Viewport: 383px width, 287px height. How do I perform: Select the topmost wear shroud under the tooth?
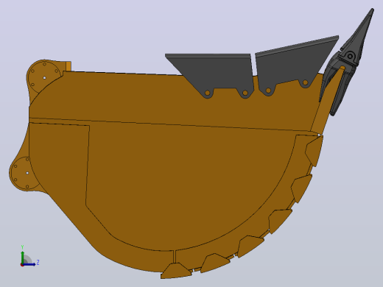(x=315, y=151)
